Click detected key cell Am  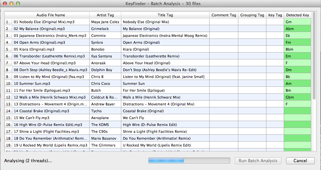coord(297,83)
